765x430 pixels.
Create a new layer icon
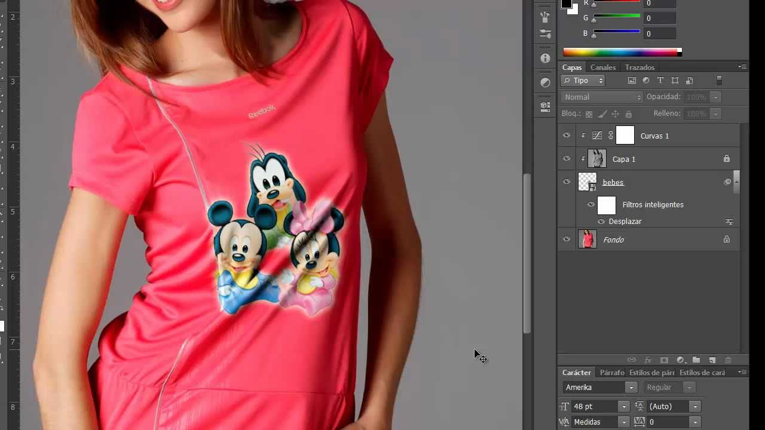712,360
